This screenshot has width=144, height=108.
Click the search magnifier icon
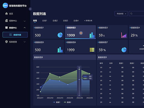tap(131, 14)
